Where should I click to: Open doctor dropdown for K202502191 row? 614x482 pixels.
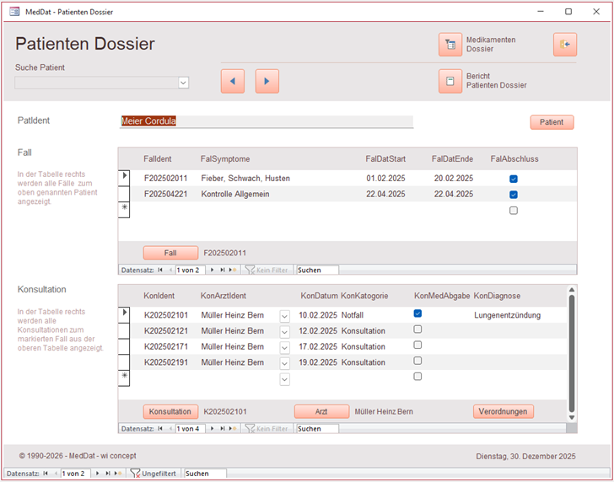pyautogui.click(x=284, y=363)
